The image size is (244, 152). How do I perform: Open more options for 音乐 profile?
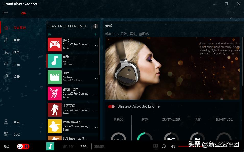(x=96, y=62)
